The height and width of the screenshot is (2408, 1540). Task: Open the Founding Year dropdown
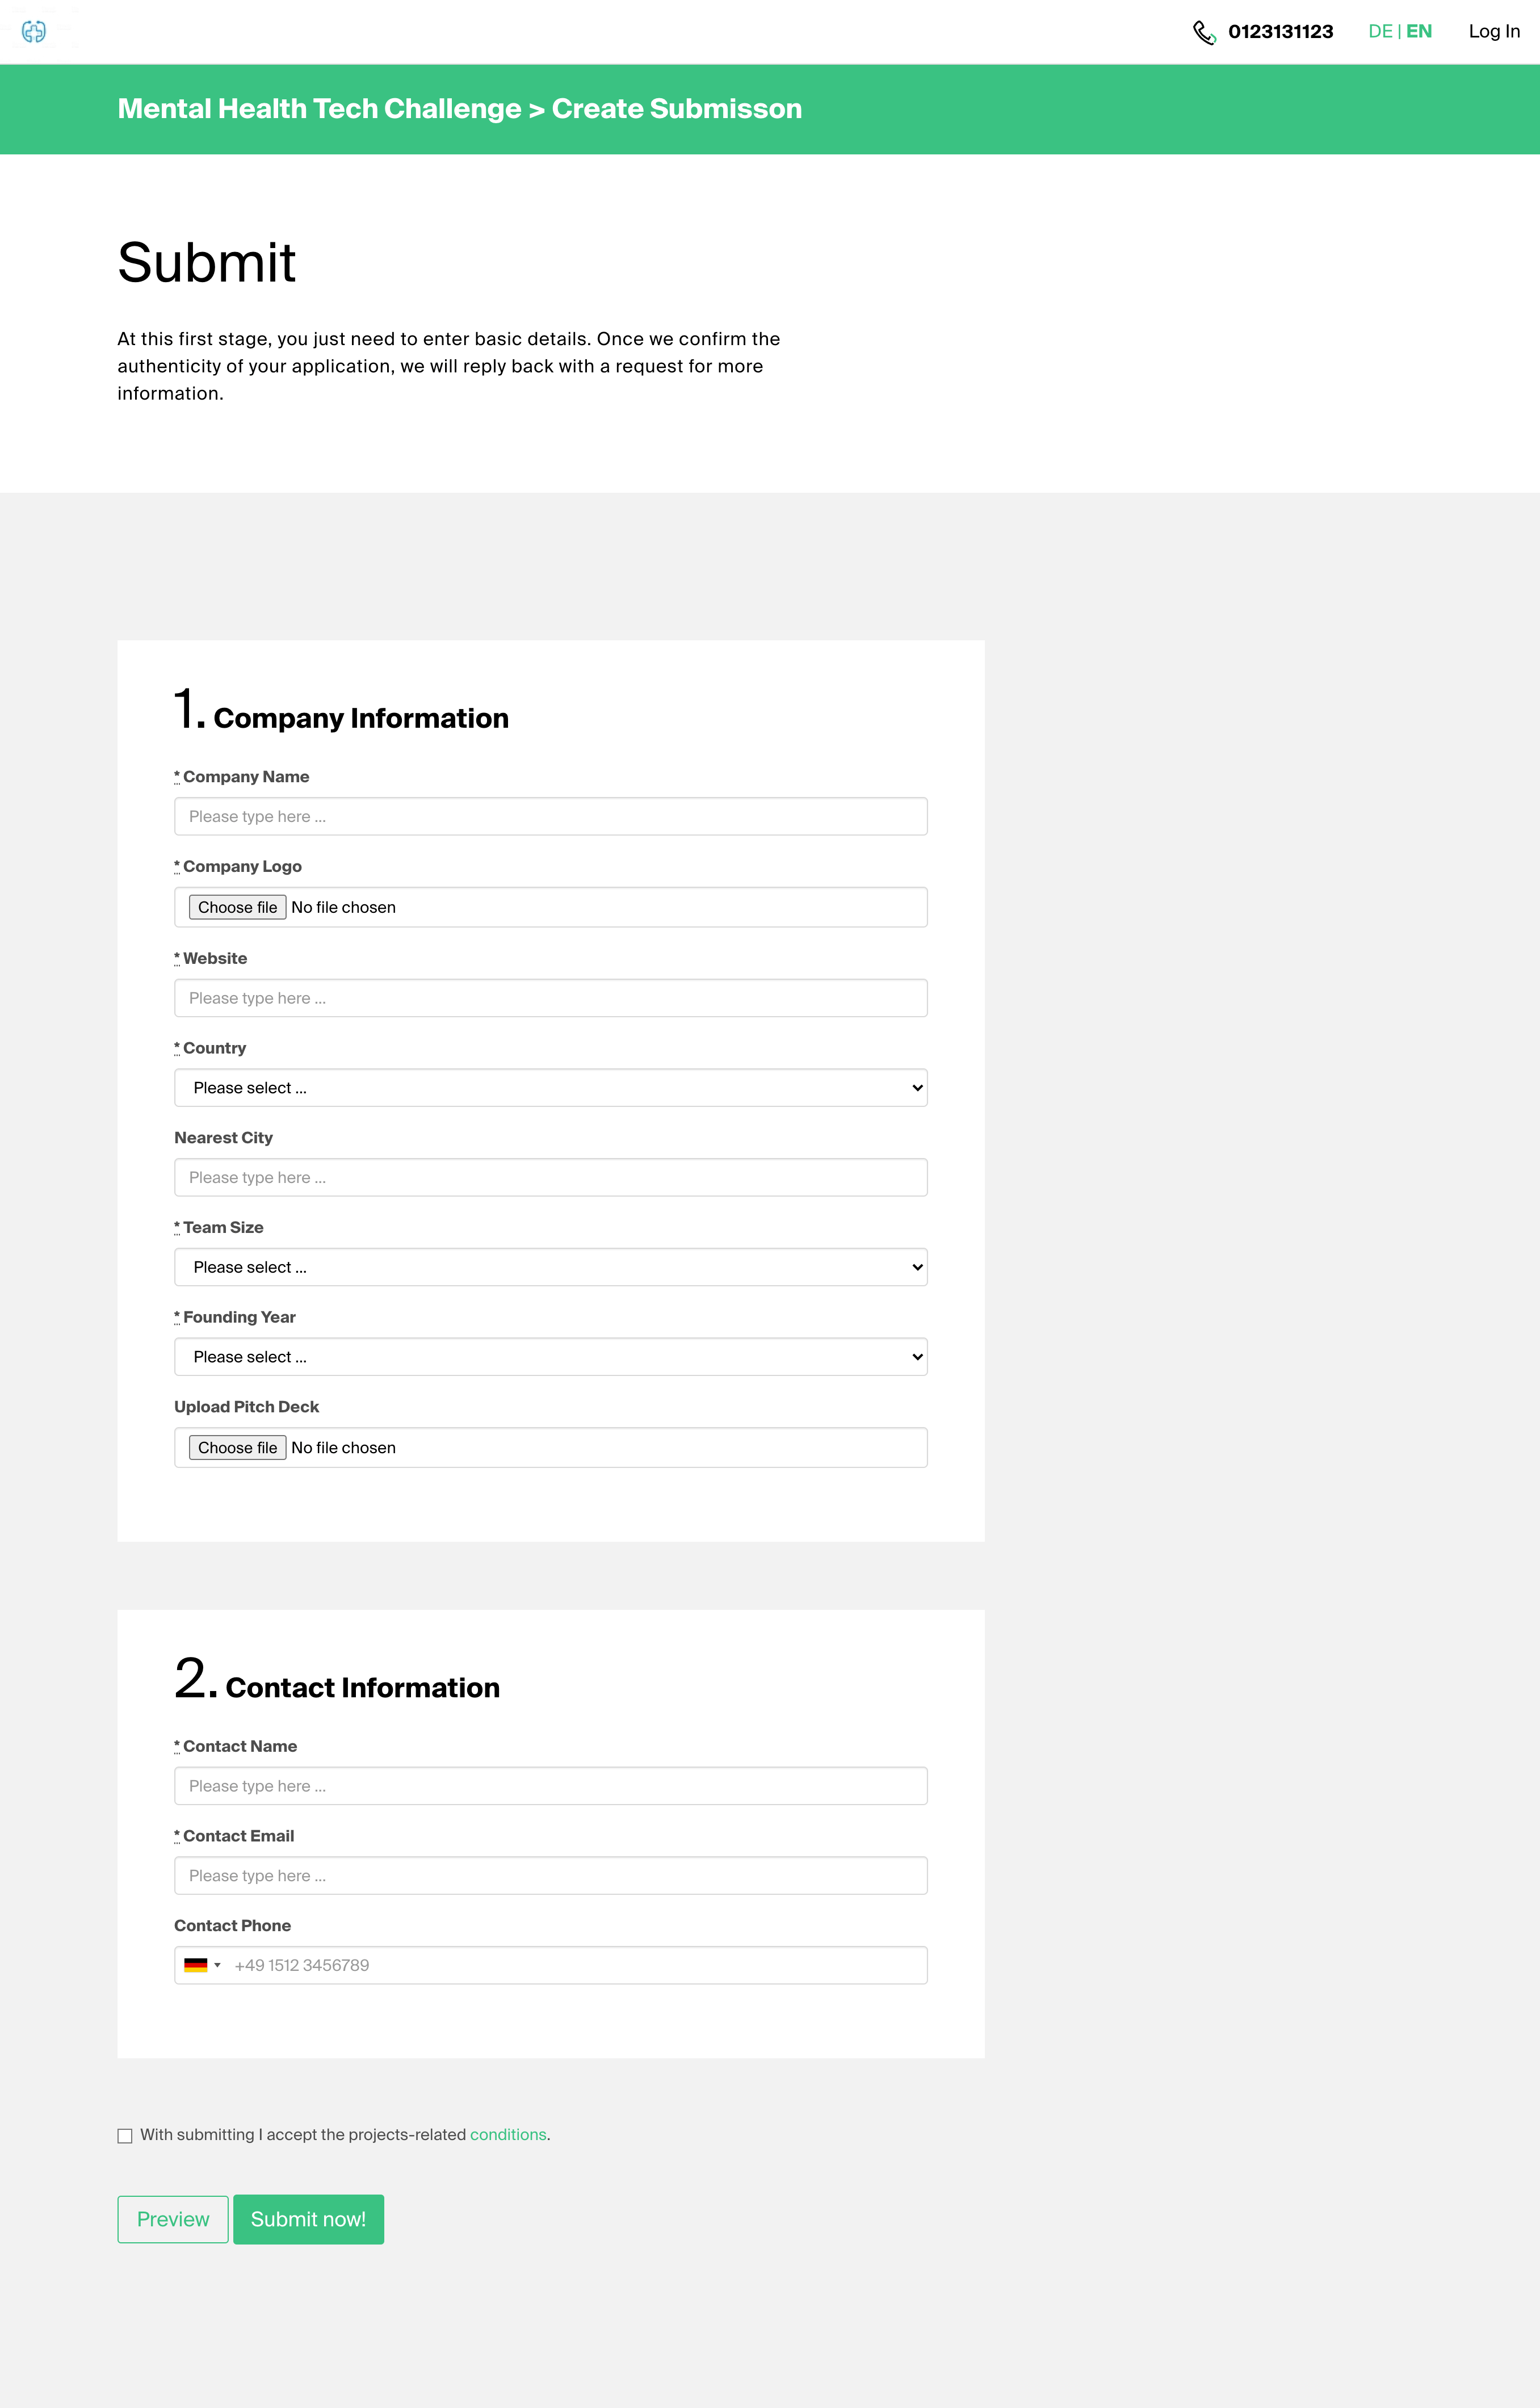551,1357
